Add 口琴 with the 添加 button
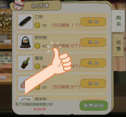The width and height of the screenshot is (126, 117). click(x=93, y=22)
